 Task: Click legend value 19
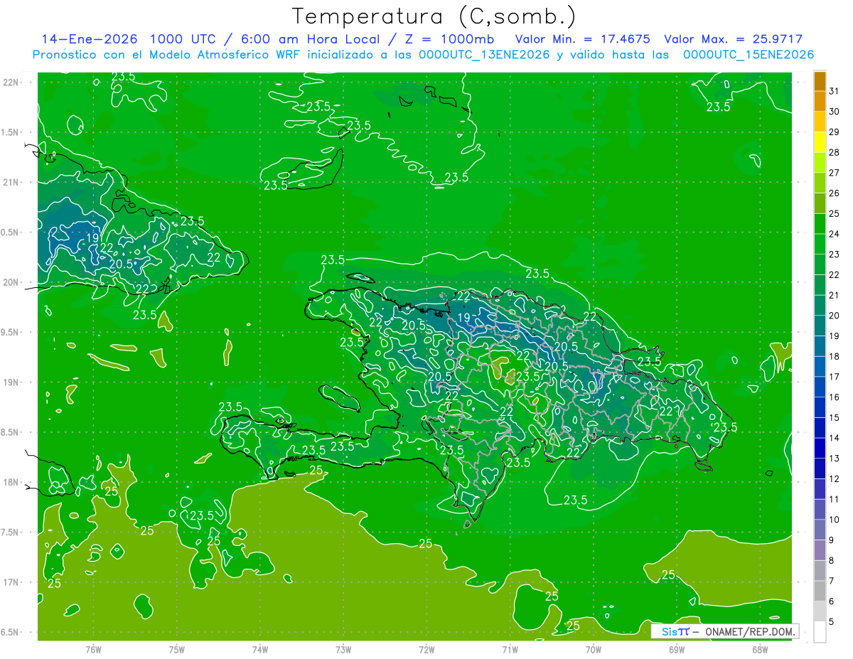pos(835,336)
